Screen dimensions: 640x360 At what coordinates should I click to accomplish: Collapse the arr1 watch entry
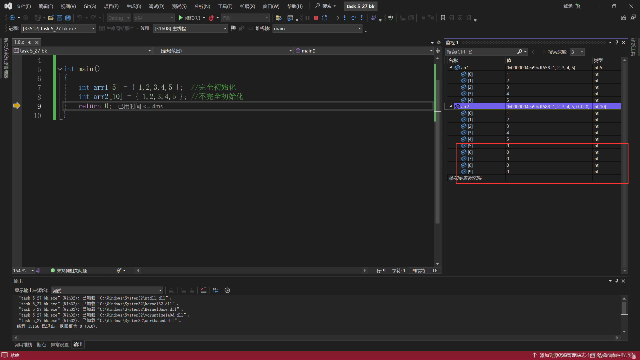click(x=451, y=67)
